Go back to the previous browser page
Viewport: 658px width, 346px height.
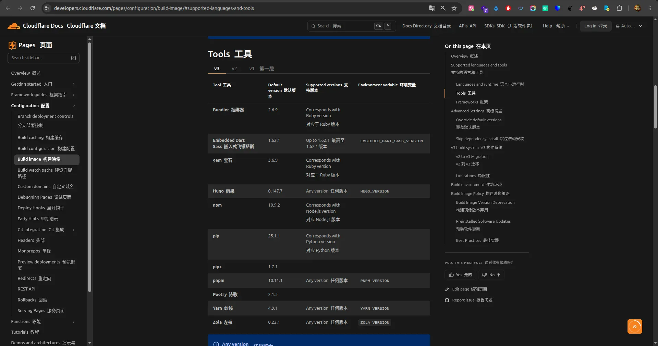8,8
